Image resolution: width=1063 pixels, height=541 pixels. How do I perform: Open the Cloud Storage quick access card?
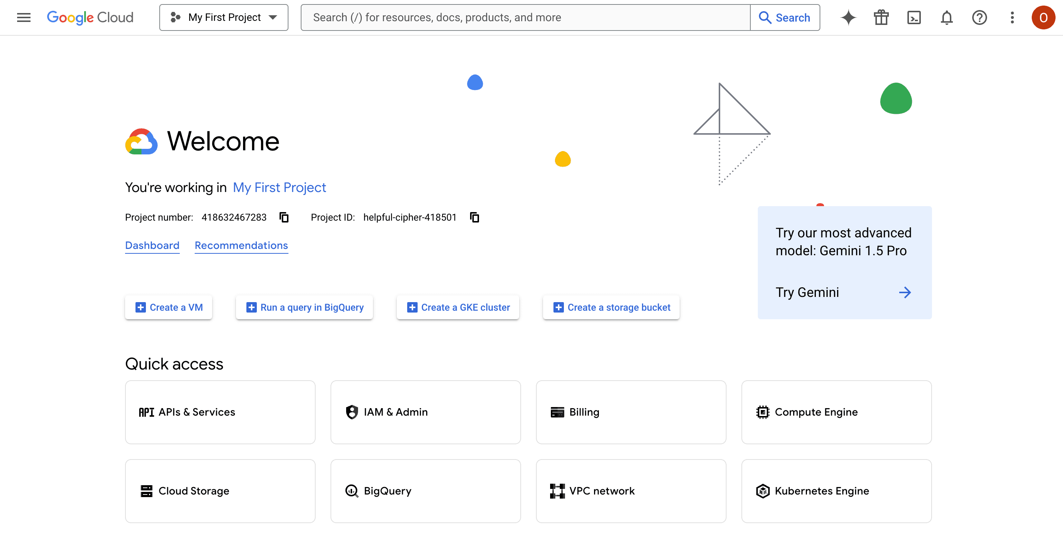pyautogui.click(x=220, y=491)
